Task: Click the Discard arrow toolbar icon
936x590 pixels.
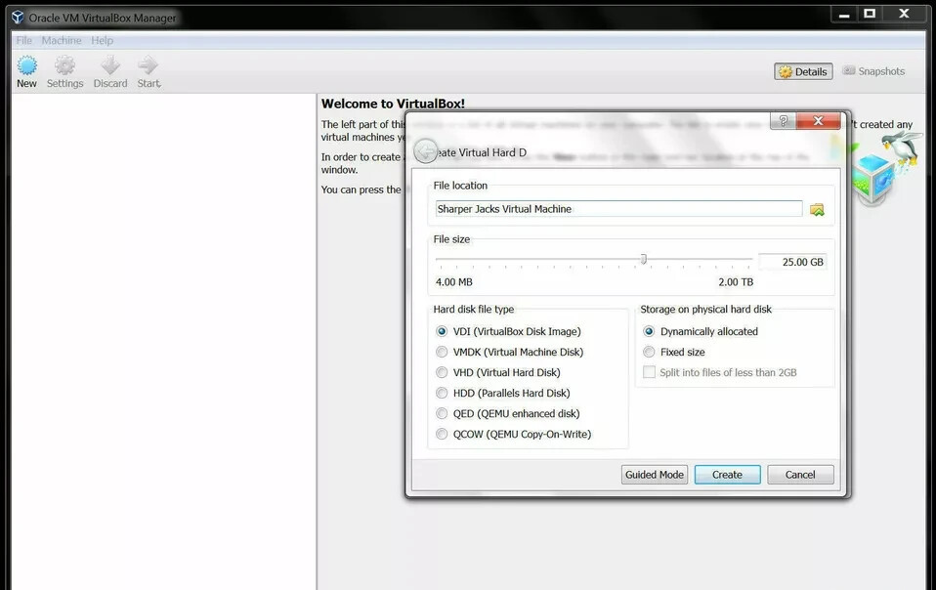Action: click(110, 65)
